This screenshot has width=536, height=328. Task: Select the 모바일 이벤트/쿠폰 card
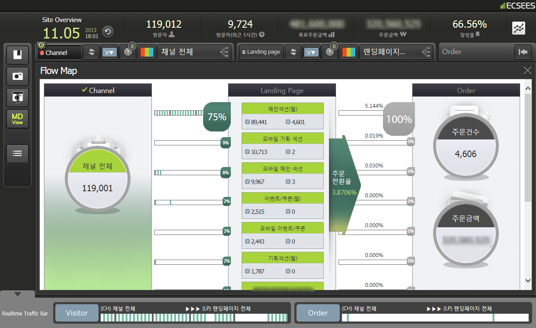(x=283, y=235)
